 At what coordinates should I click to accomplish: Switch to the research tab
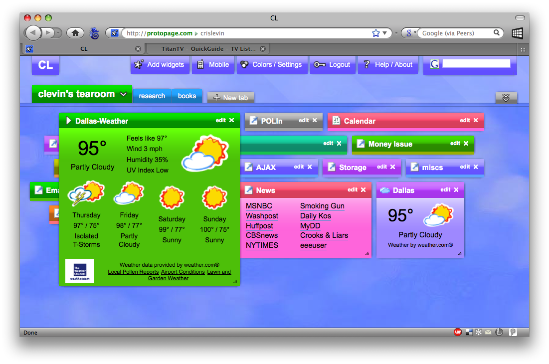pyautogui.click(x=152, y=96)
